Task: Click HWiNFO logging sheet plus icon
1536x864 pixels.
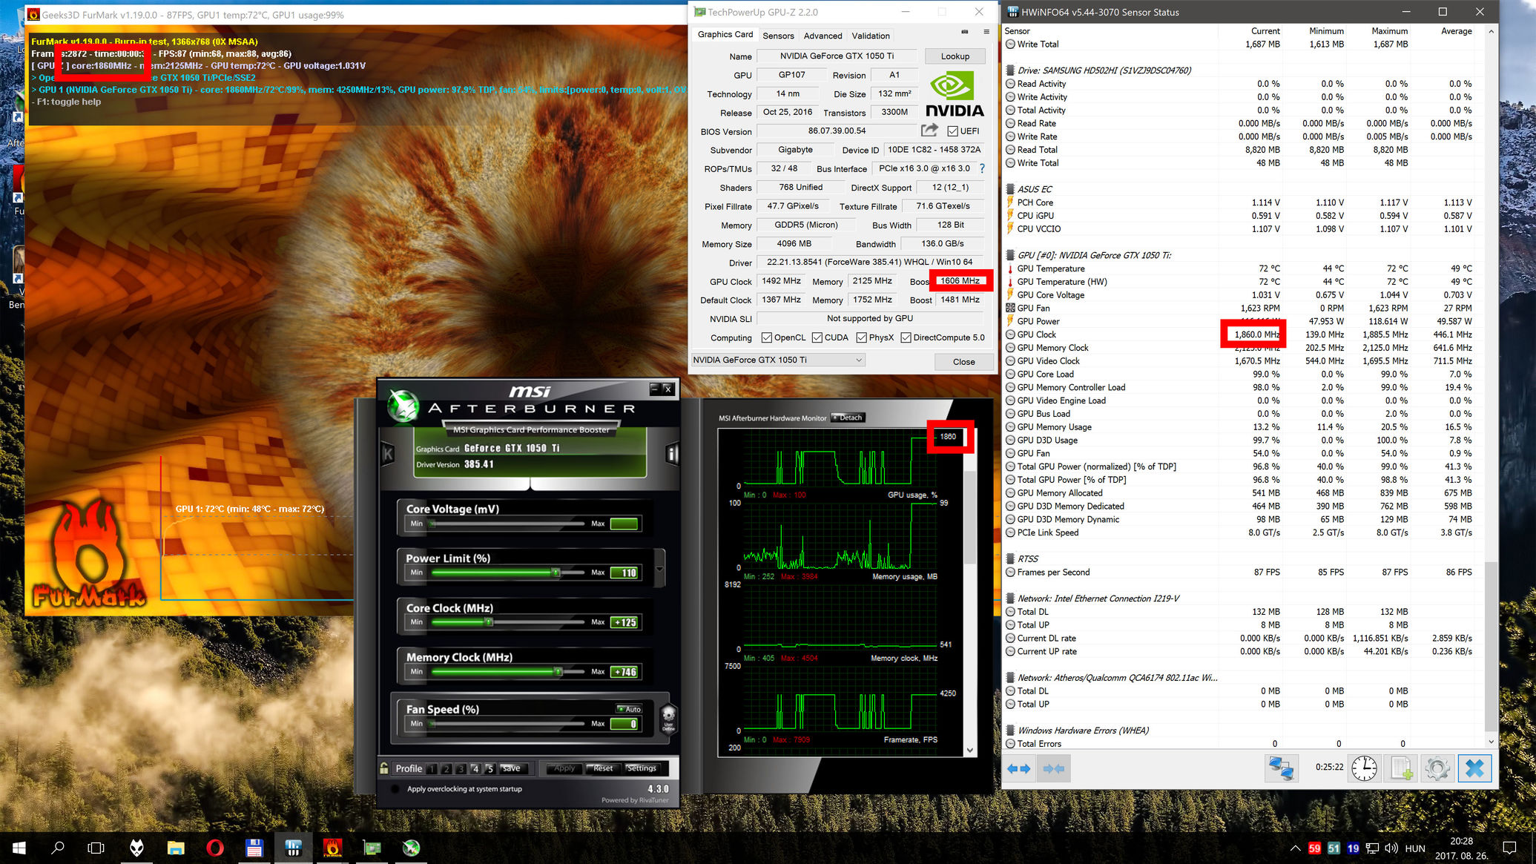Action: pos(1401,768)
